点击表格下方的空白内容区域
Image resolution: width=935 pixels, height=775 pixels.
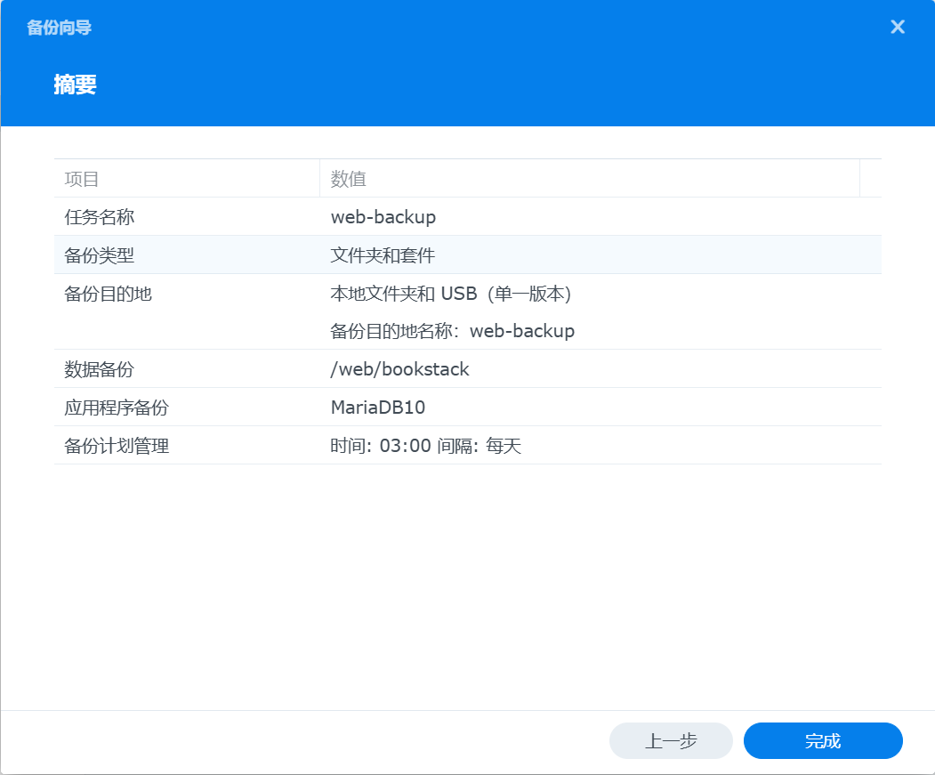(467, 578)
